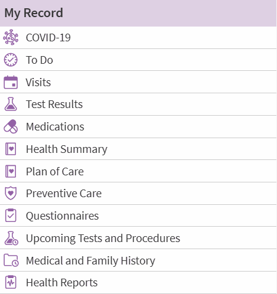Click the Health Summary heart book icon

(11, 149)
